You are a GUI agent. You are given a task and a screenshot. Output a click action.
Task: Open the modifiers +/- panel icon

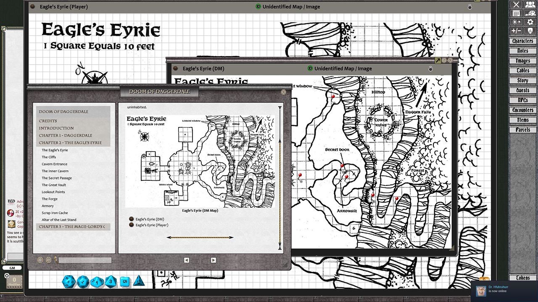pyautogui.click(x=516, y=30)
